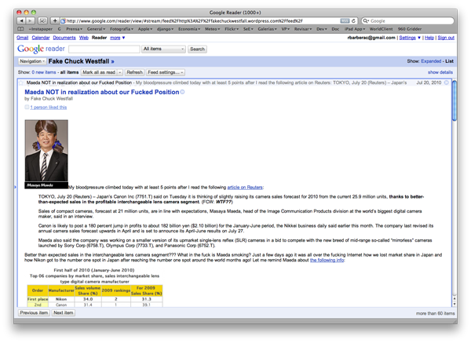This screenshot has height=343, width=471.
Task: Click the Search button
Action: 197,49
